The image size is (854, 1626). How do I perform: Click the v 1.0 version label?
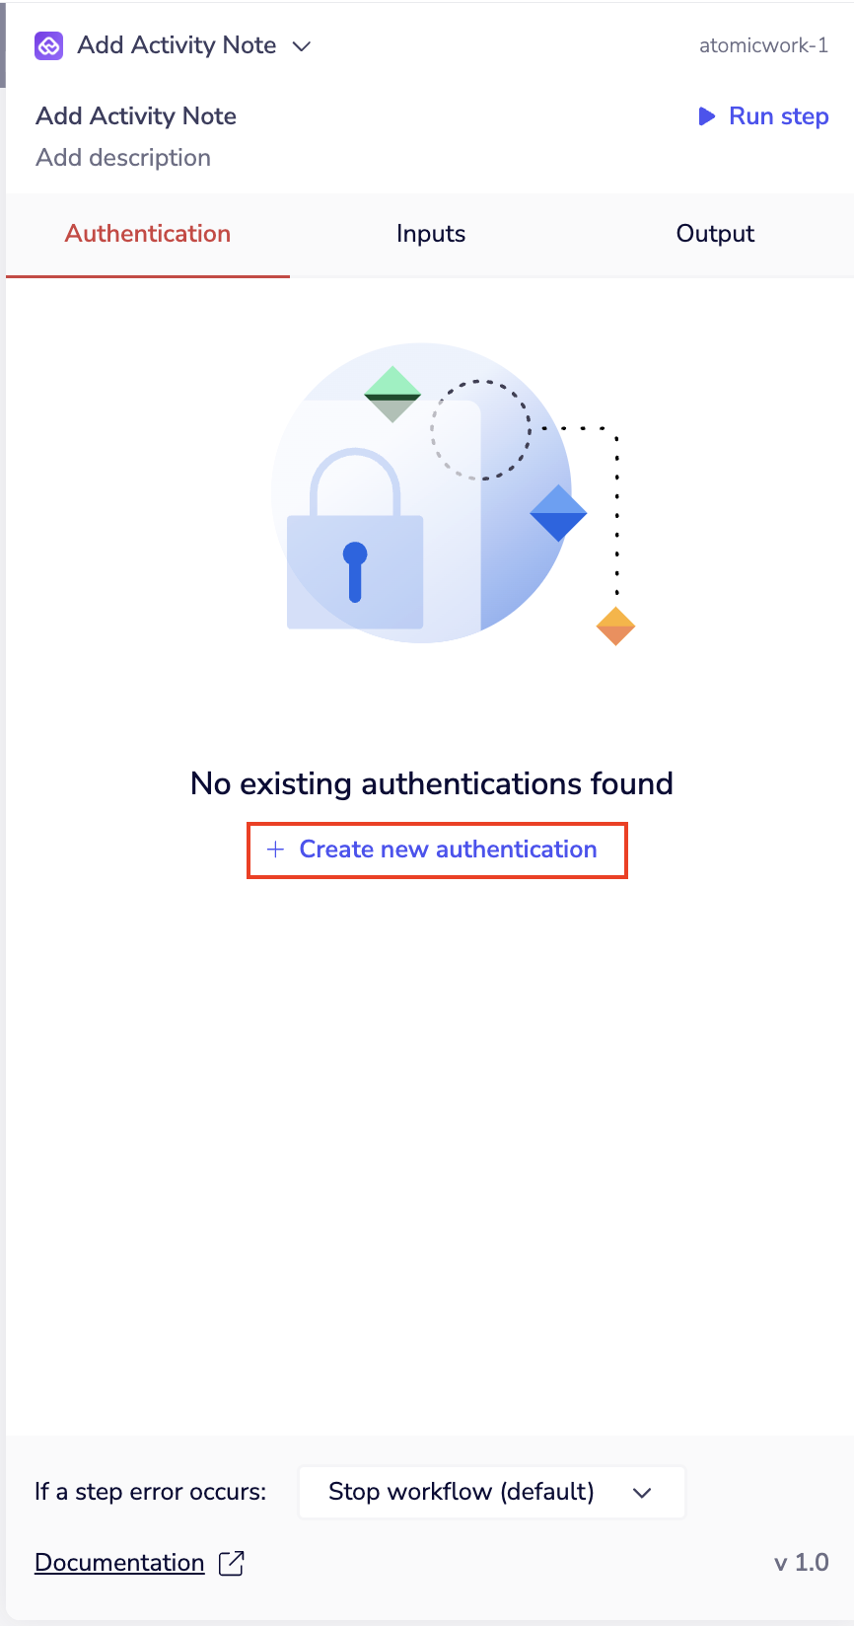[801, 1563]
